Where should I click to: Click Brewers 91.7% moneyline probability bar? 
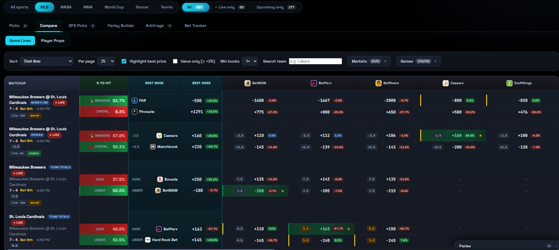tap(104, 101)
